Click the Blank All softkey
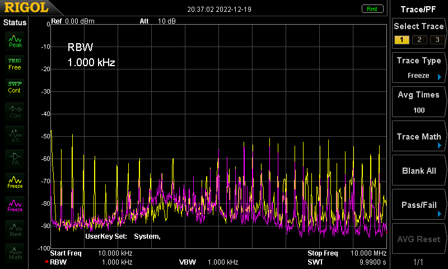 [419, 171]
